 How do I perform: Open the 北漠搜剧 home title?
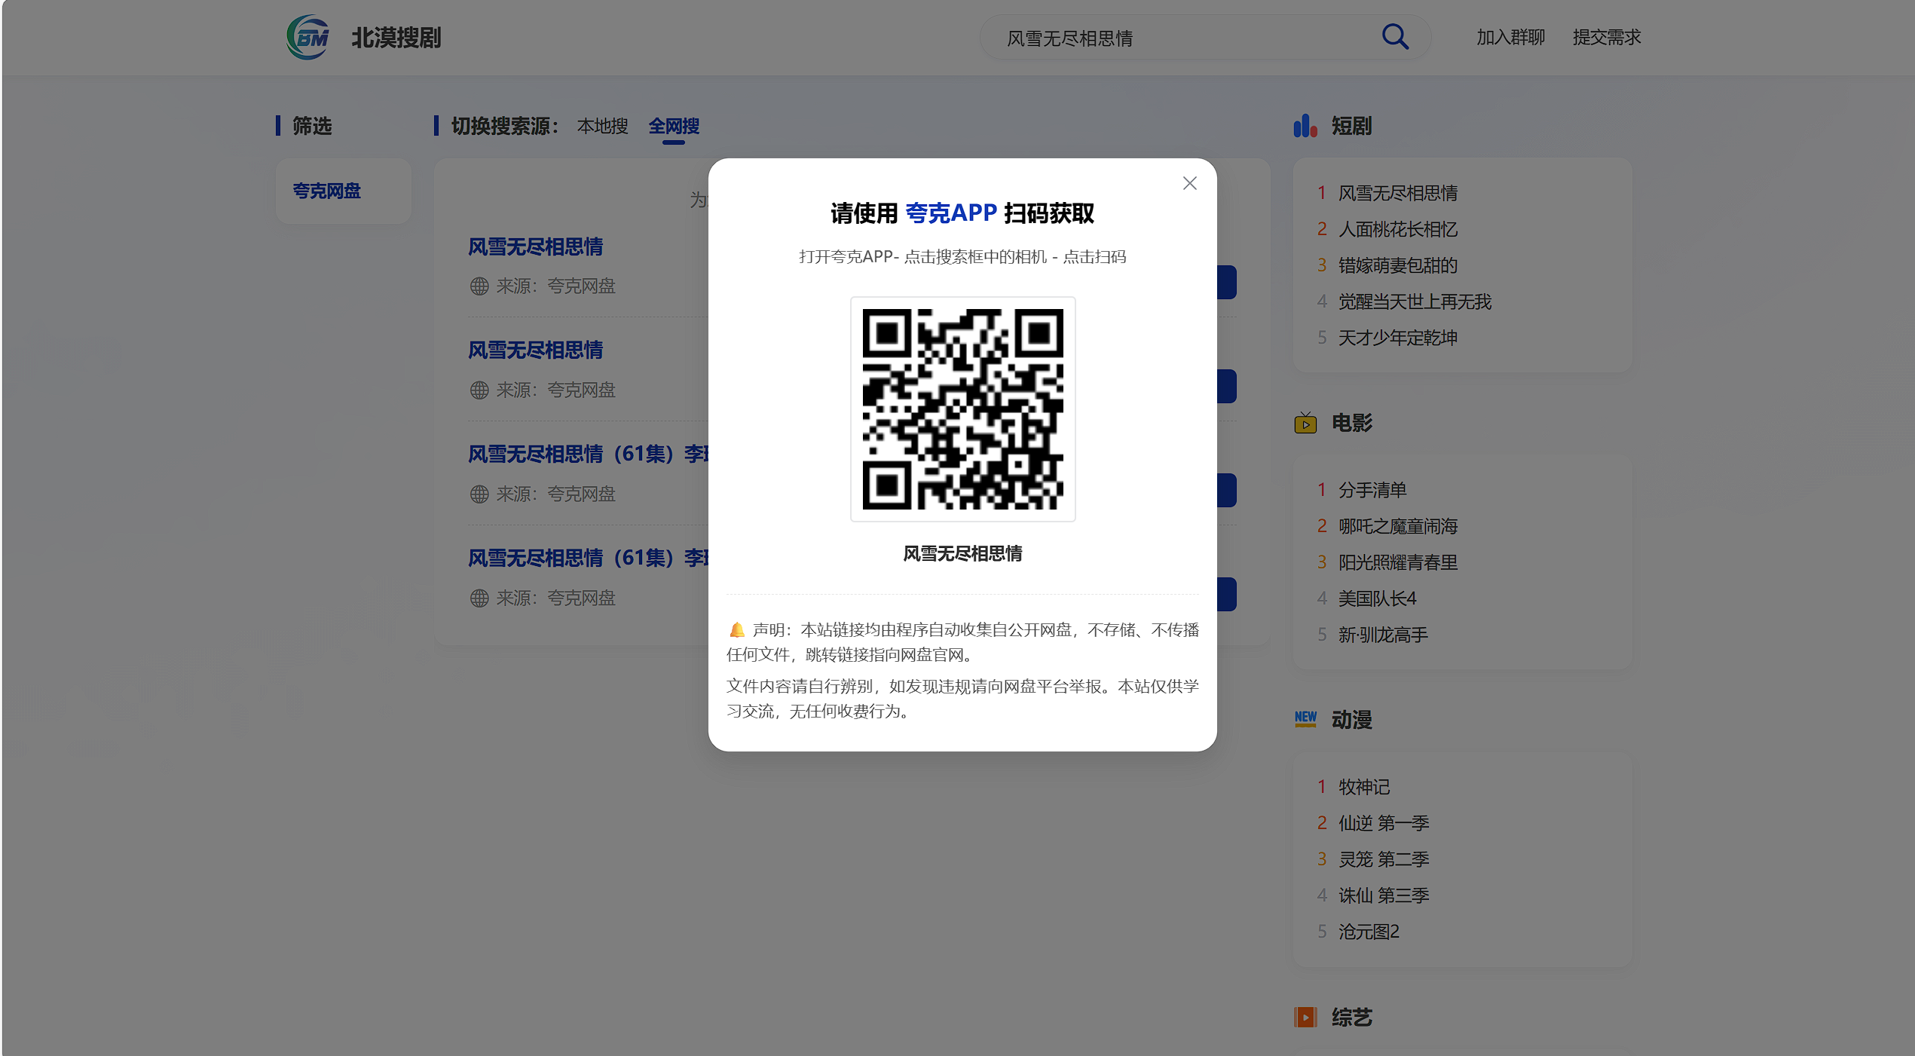[396, 38]
